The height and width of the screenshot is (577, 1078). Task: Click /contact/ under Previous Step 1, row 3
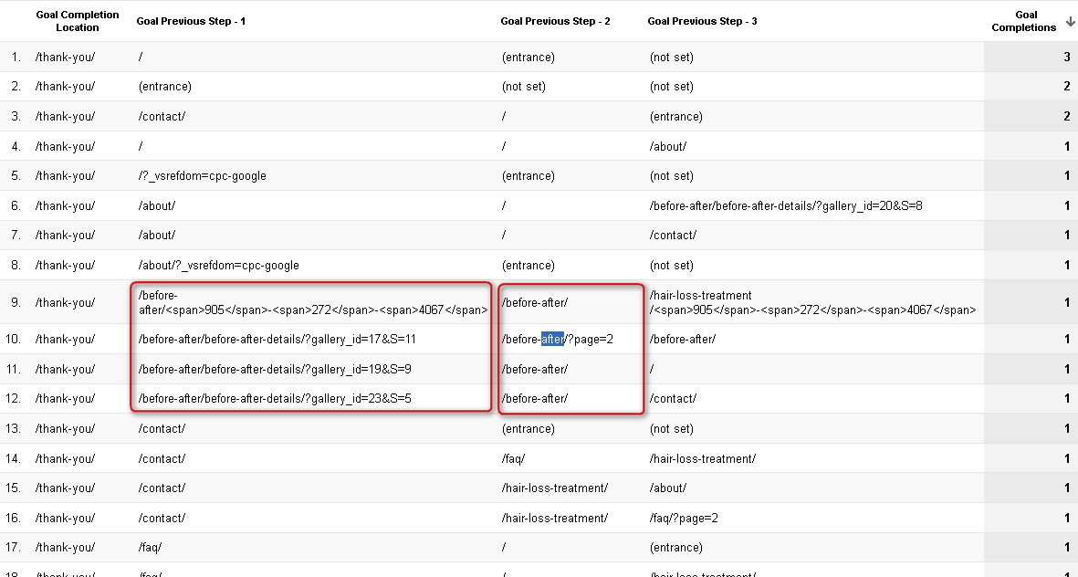pos(162,116)
